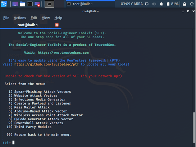The height and width of the screenshot is (147, 196).
Task: Click the Mass Mailer Attack line
Action: pyautogui.click(x=29, y=107)
